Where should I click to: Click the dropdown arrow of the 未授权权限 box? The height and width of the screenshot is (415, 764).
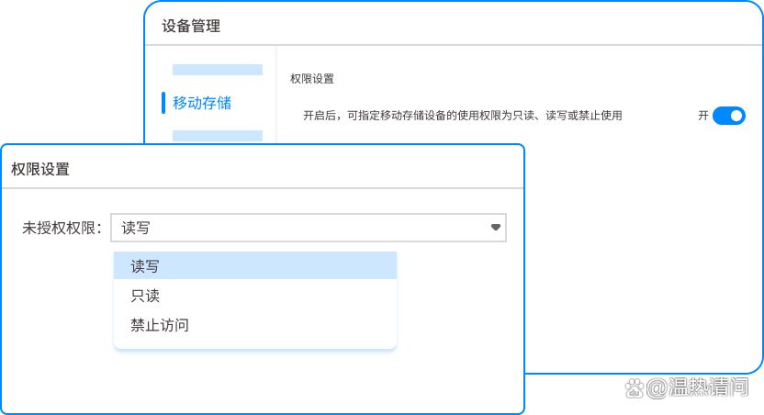pyautogui.click(x=496, y=228)
